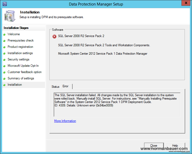Switch to the Status tab
The width and height of the screenshot is (192, 154).
click(55, 87)
